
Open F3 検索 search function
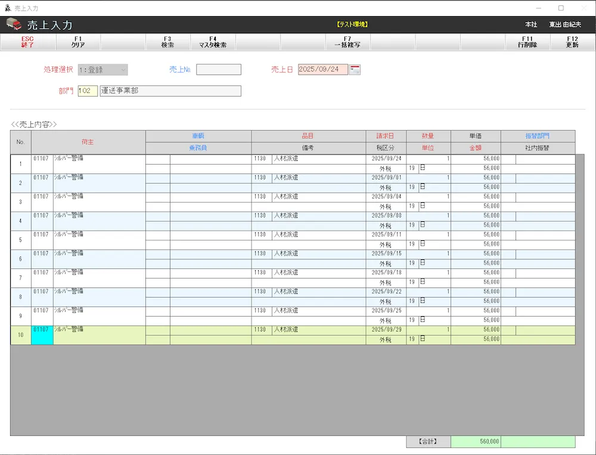point(167,42)
